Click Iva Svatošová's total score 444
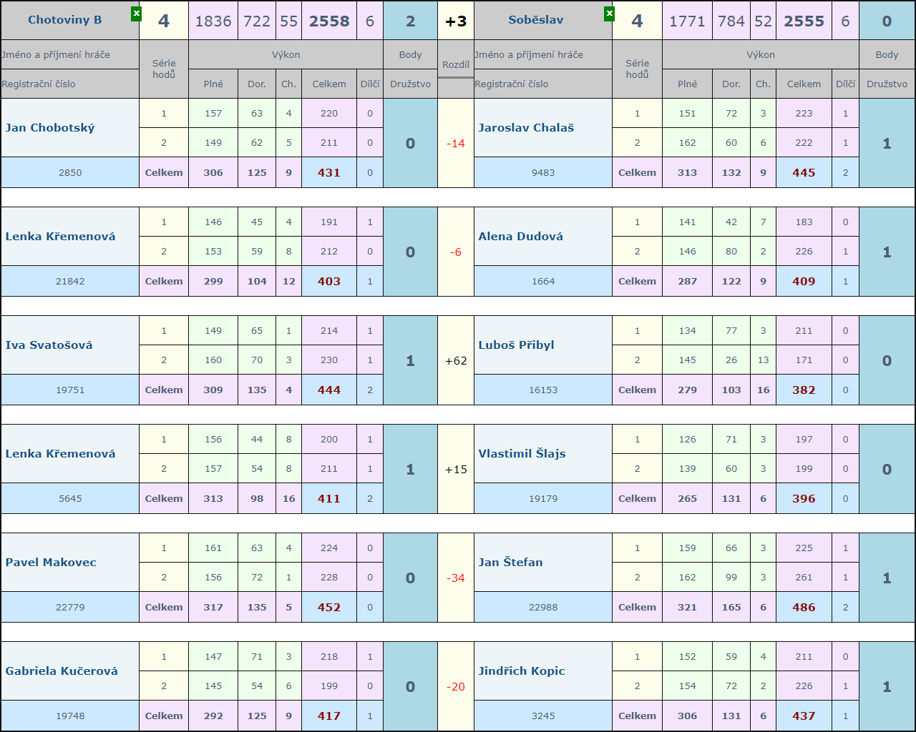Viewport: 916px width, 732px height. coord(329,390)
